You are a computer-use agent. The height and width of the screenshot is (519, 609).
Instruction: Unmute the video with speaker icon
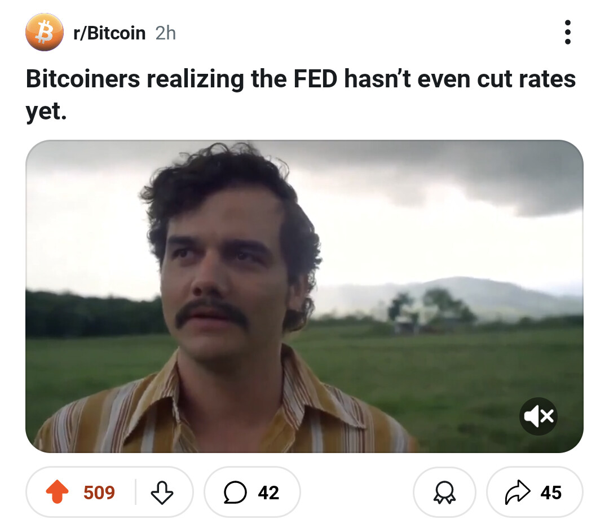pos(539,416)
